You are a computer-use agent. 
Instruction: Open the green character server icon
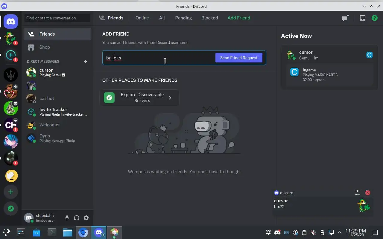click(11, 108)
